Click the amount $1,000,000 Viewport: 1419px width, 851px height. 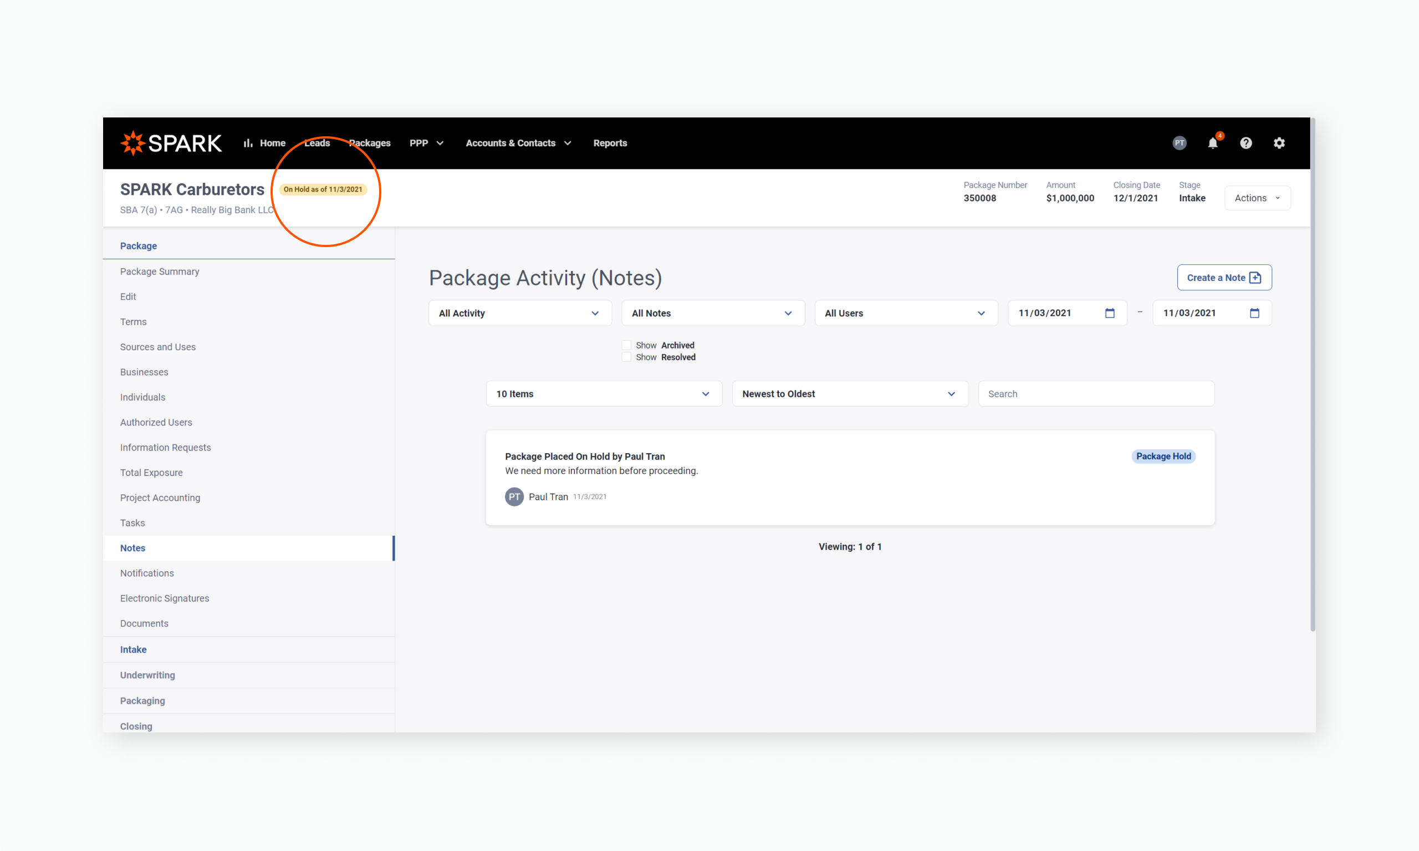[x=1070, y=198]
